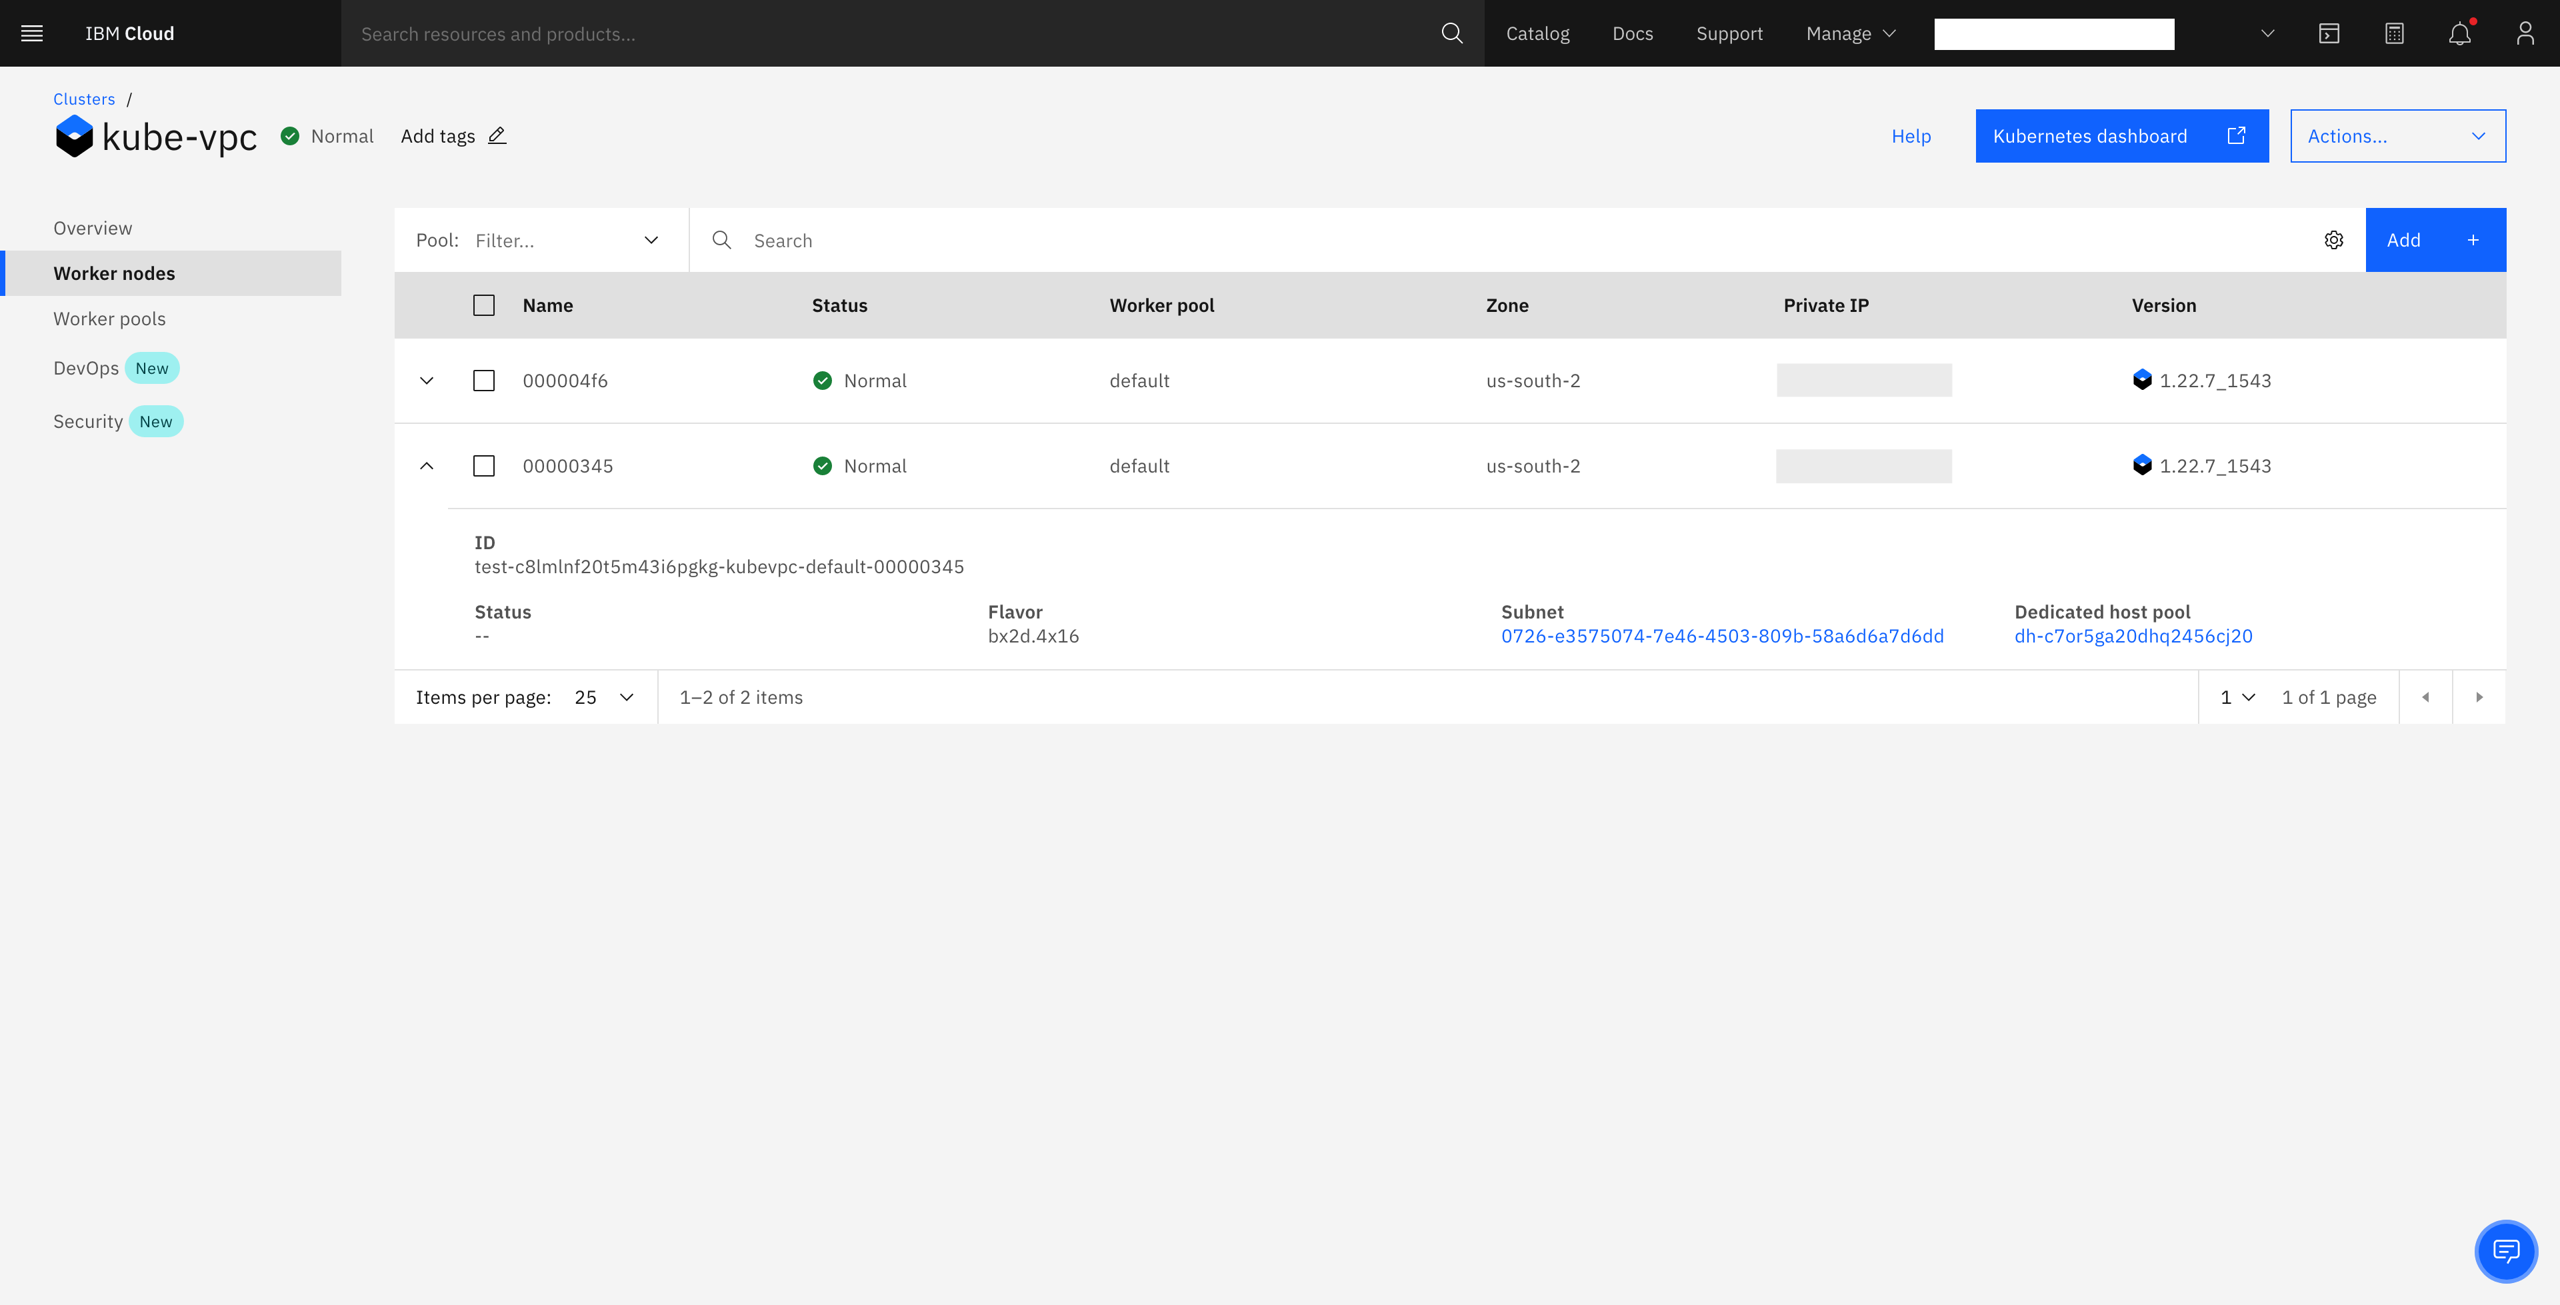Sort by the Zone column header
Image resolution: width=2560 pixels, height=1305 pixels.
(1507, 305)
